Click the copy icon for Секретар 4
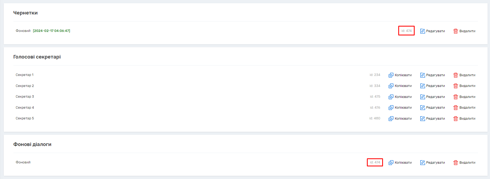This screenshot has height=179, width=490. click(391, 108)
